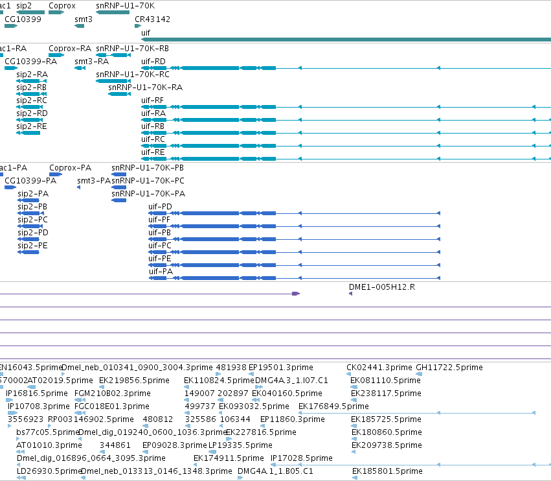
Task: Click EST LP19335.5prime label
Action: pos(241,445)
